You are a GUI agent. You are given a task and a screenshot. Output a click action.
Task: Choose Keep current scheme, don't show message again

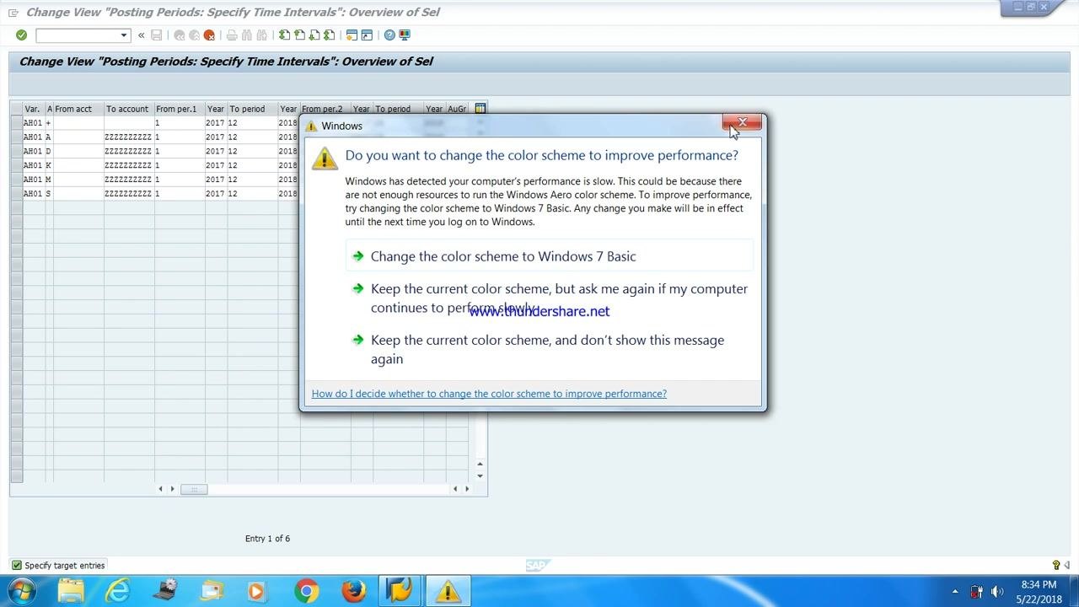click(x=549, y=349)
